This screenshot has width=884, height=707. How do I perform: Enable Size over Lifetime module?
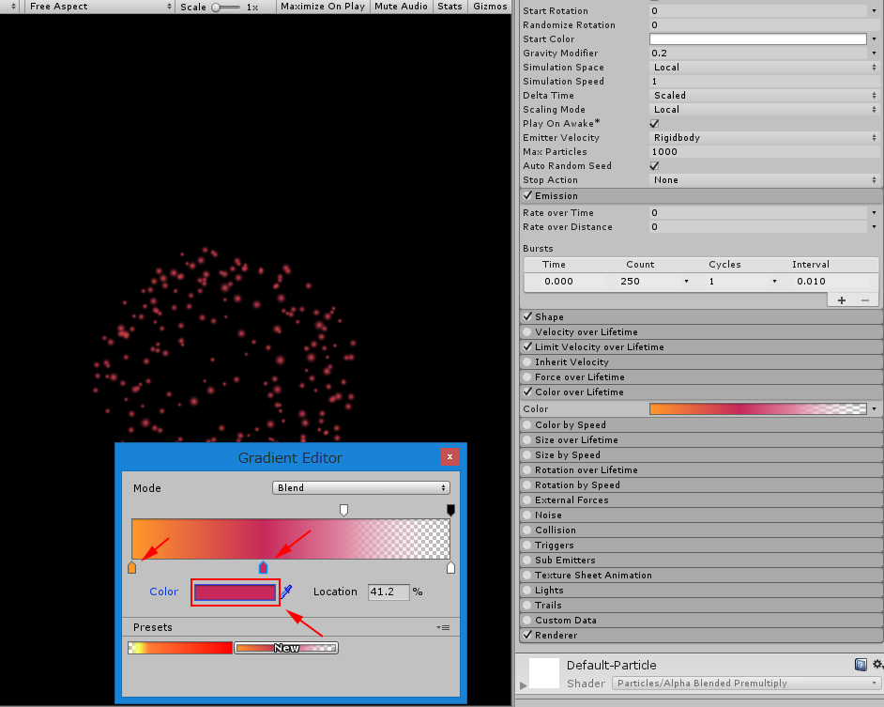click(527, 439)
